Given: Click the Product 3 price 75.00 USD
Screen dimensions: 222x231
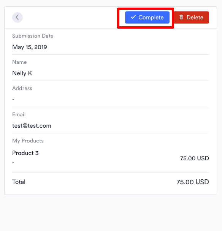Looking at the screenshot, I should click(194, 158).
